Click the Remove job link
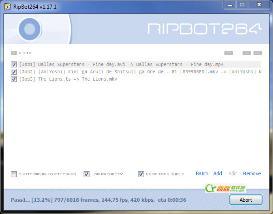The width and height of the screenshot is (273, 214). pyautogui.click(x=252, y=173)
